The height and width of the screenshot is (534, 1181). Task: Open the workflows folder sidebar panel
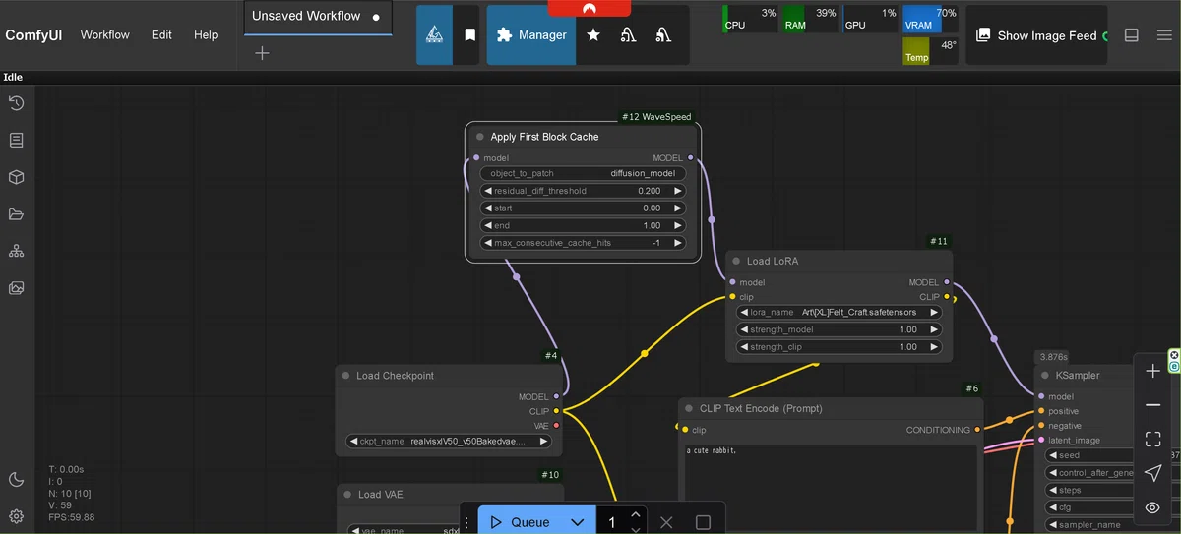tap(16, 214)
